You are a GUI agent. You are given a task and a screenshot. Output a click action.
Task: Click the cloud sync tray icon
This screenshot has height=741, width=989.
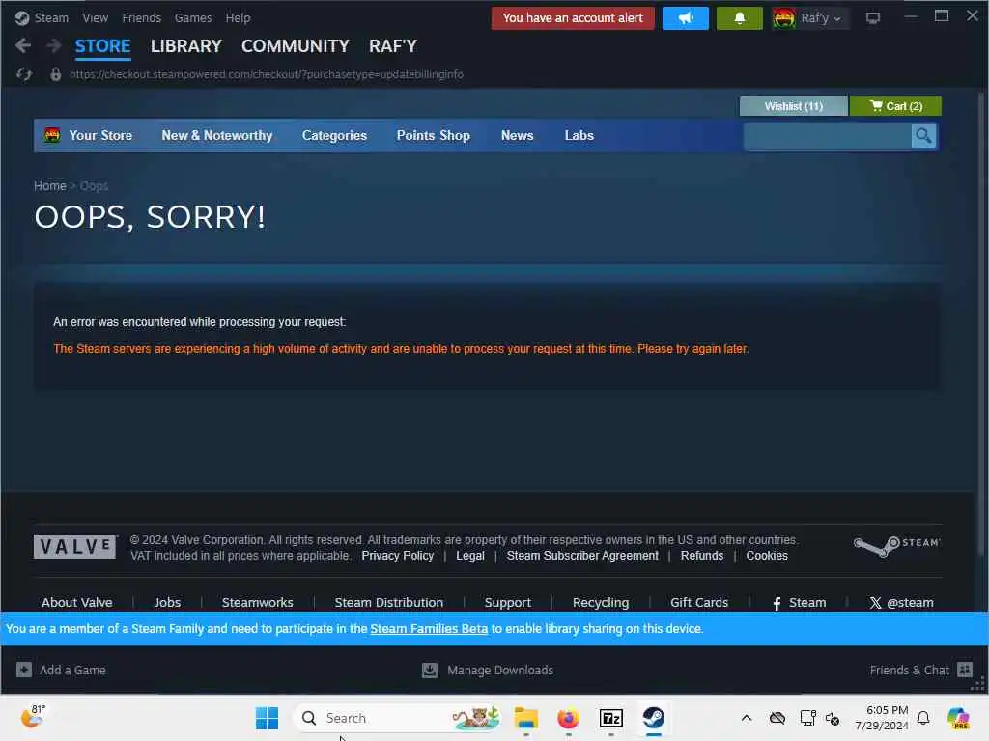click(777, 718)
